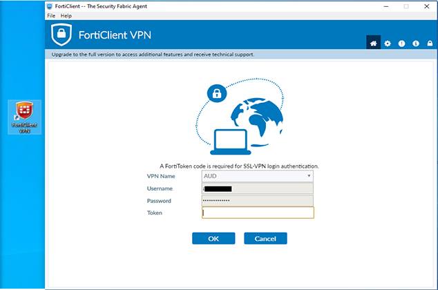Select FortiClient VPN desktop shortcut

click(x=24, y=117)
